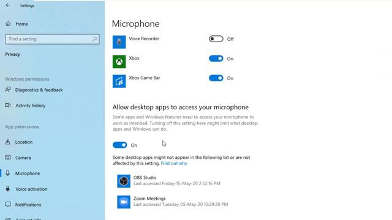Click the Windows permissions section label
The height and width of the screenshot is (220, 392).
coord(27,79)
